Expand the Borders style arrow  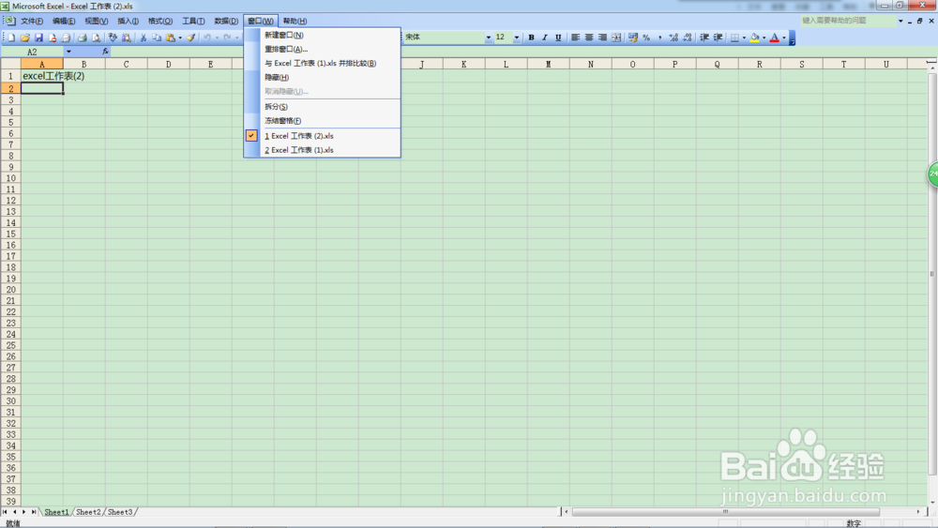pos(744,38)
